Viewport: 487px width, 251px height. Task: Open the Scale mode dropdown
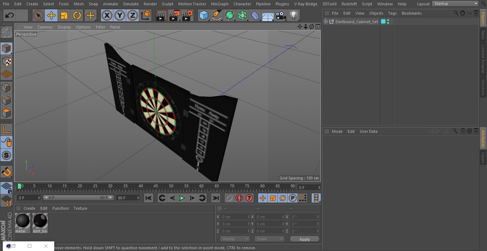[270, 239]
